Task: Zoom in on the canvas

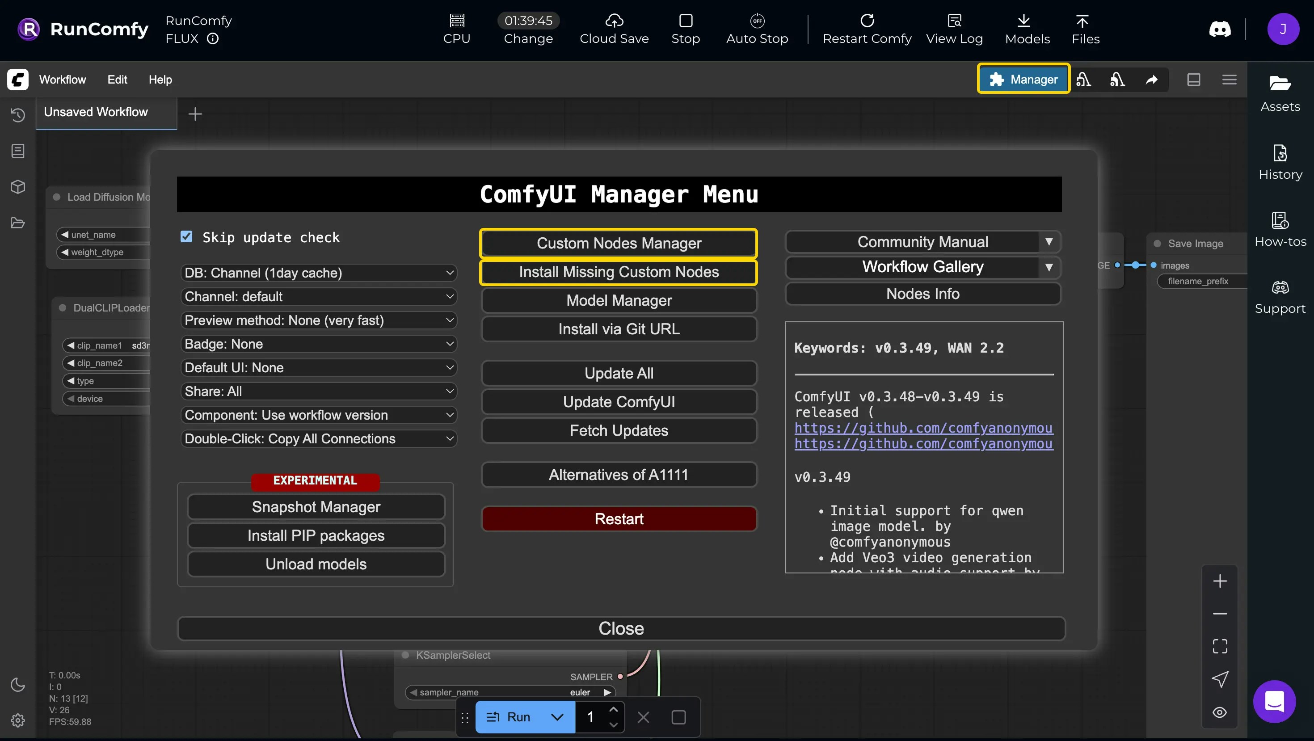Action: tap(1220, 581)
